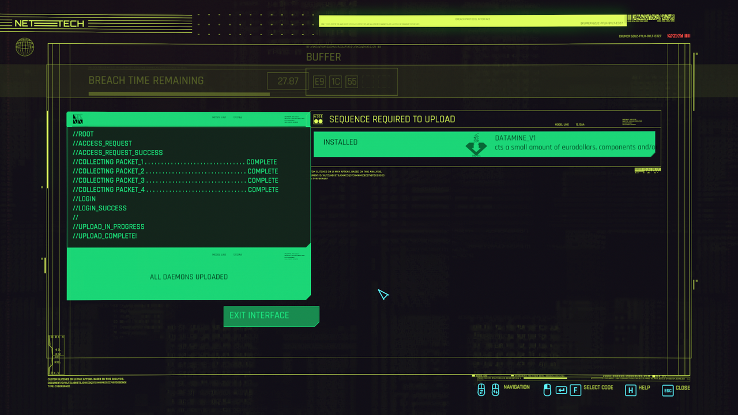The image size is (738, 415).
Task: Select the 55 buffer slot
Action: 352,82
